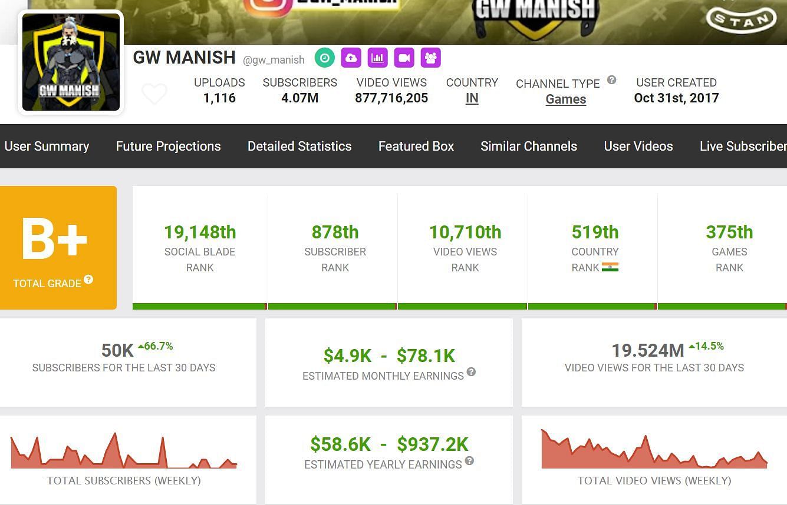Click the 878th subscriber rank

click(x=335, y=232)
